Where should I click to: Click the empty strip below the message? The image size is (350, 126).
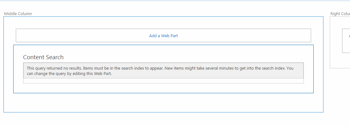pyautogui.click(x=163, y=81)
